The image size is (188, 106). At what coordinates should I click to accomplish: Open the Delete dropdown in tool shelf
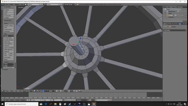(x=9, y=64)
